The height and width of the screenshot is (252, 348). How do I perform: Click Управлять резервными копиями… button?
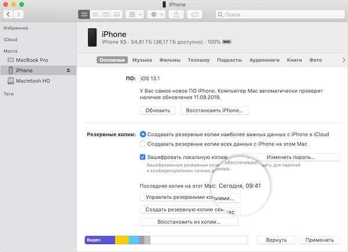point(190,198)
